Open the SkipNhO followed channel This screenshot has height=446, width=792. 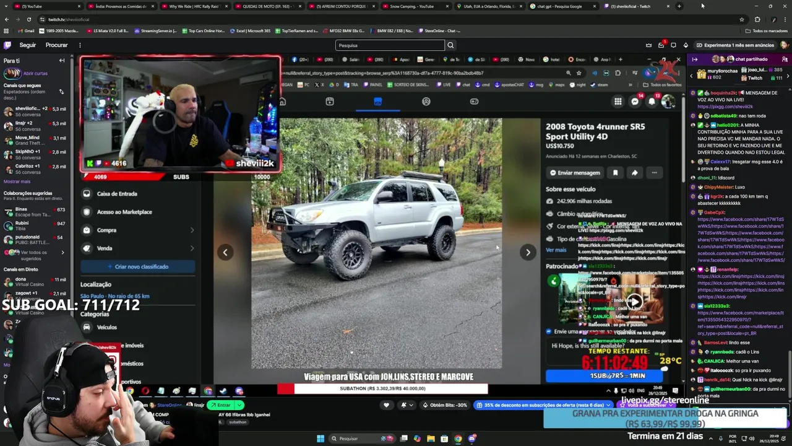click(x=35, y=154)
